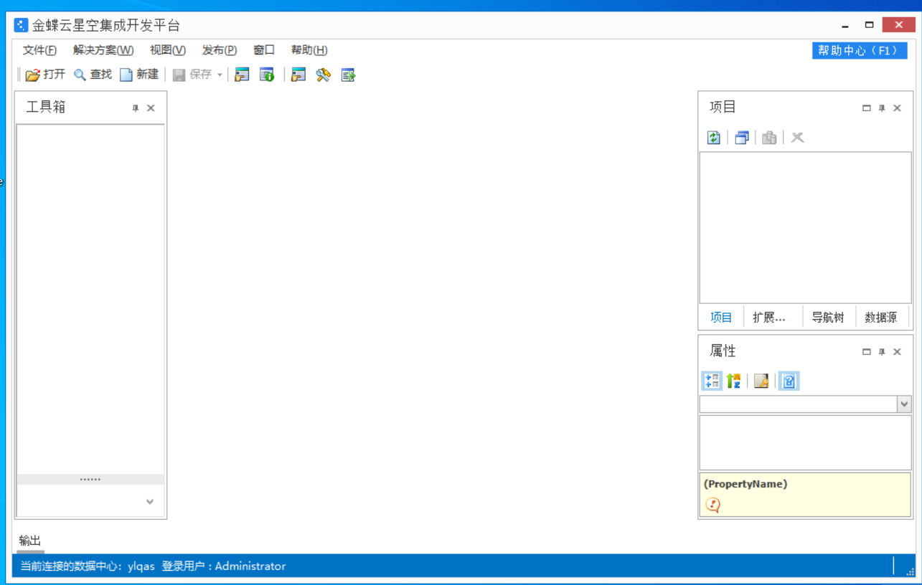Pin the 属性 panel with pushpin icon
This screenshot has width=922, height=585.
click(x=882, y=352)
